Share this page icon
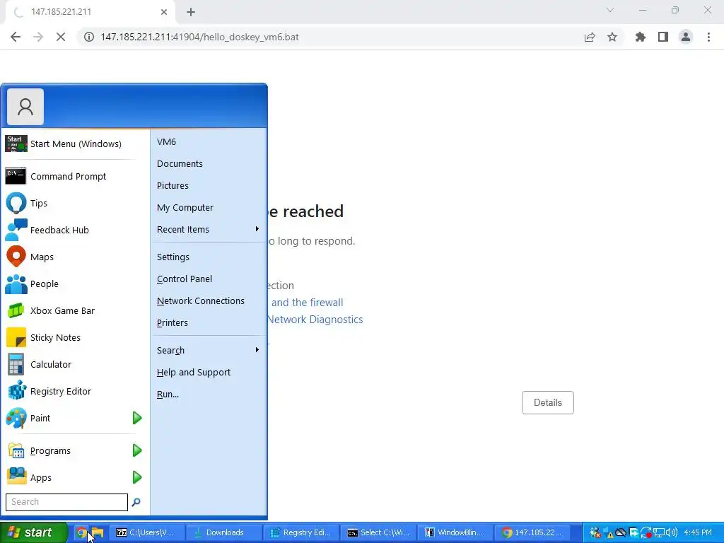Image resolution: width=724 pixels, height=543 pixels. 590,37
